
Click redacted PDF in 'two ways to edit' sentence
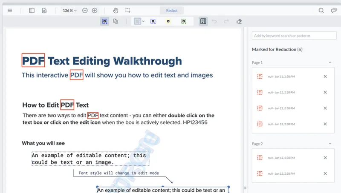(x=93, y=115)
